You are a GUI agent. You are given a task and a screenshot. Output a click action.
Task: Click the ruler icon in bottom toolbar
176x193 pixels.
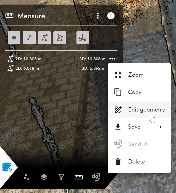tap(78, 177)
